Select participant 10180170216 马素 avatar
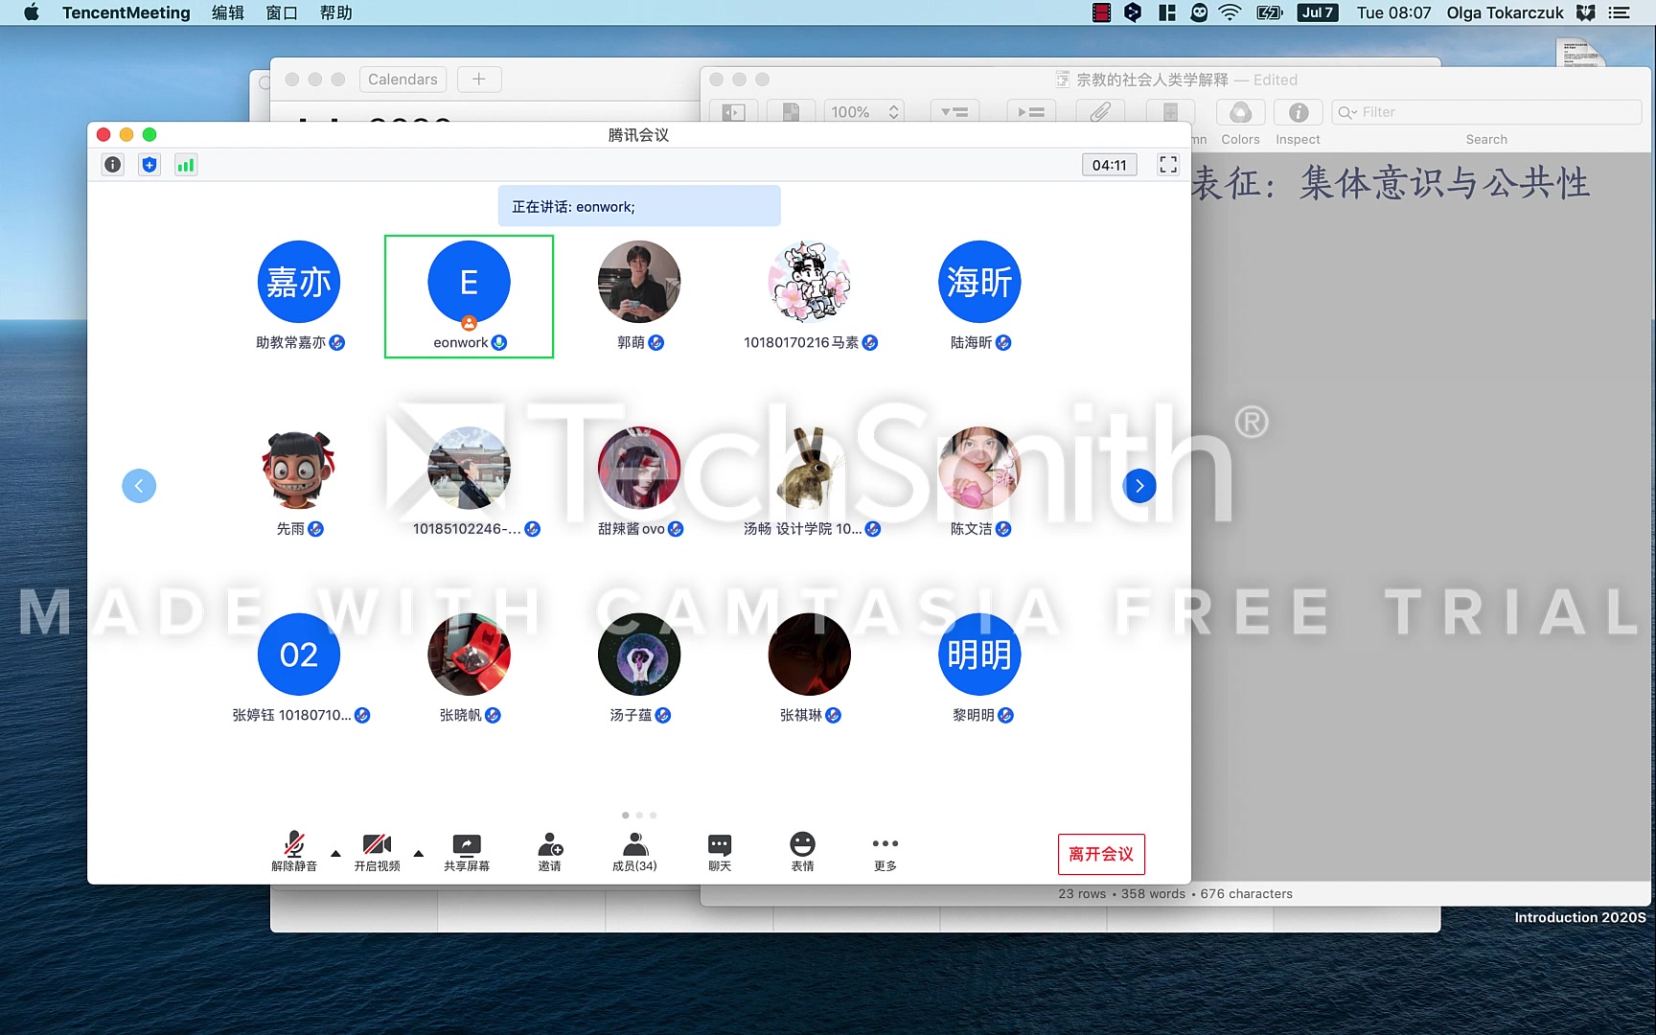Screen dimensions: 1656x1035 coord(810,282)
